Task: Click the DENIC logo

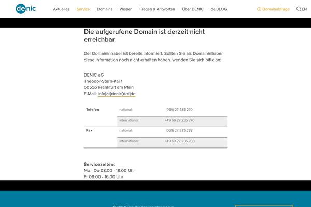Action: point(26,9)
